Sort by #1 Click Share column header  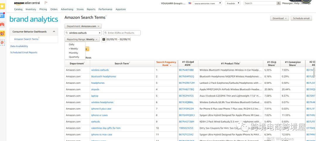pos(272,64)
